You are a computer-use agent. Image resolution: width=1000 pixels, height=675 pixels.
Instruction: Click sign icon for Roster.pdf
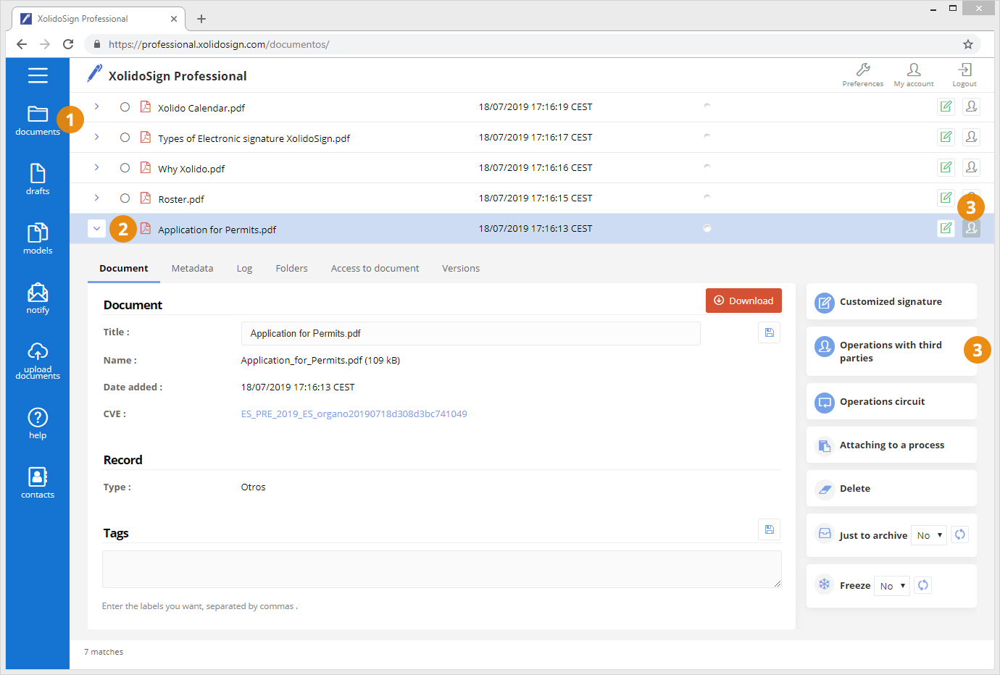(946, 198)
